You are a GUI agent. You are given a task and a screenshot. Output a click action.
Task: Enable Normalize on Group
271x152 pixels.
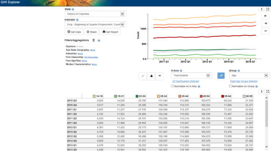pyautogui.click(x=231, y=86)
